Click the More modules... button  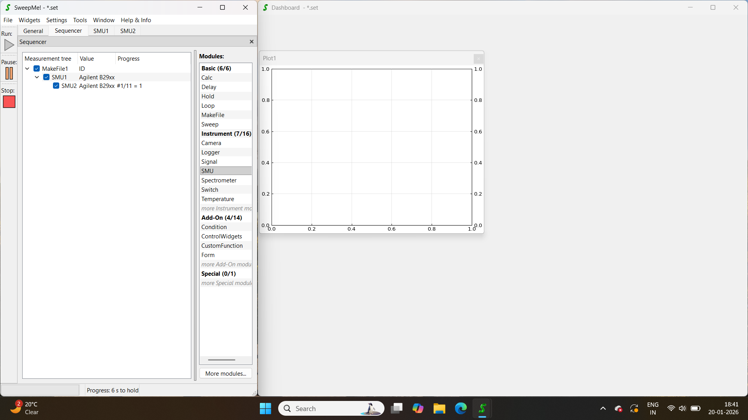coord(226,373)
